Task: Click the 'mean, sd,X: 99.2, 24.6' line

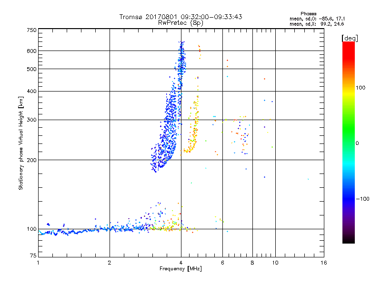Action: 317,24
